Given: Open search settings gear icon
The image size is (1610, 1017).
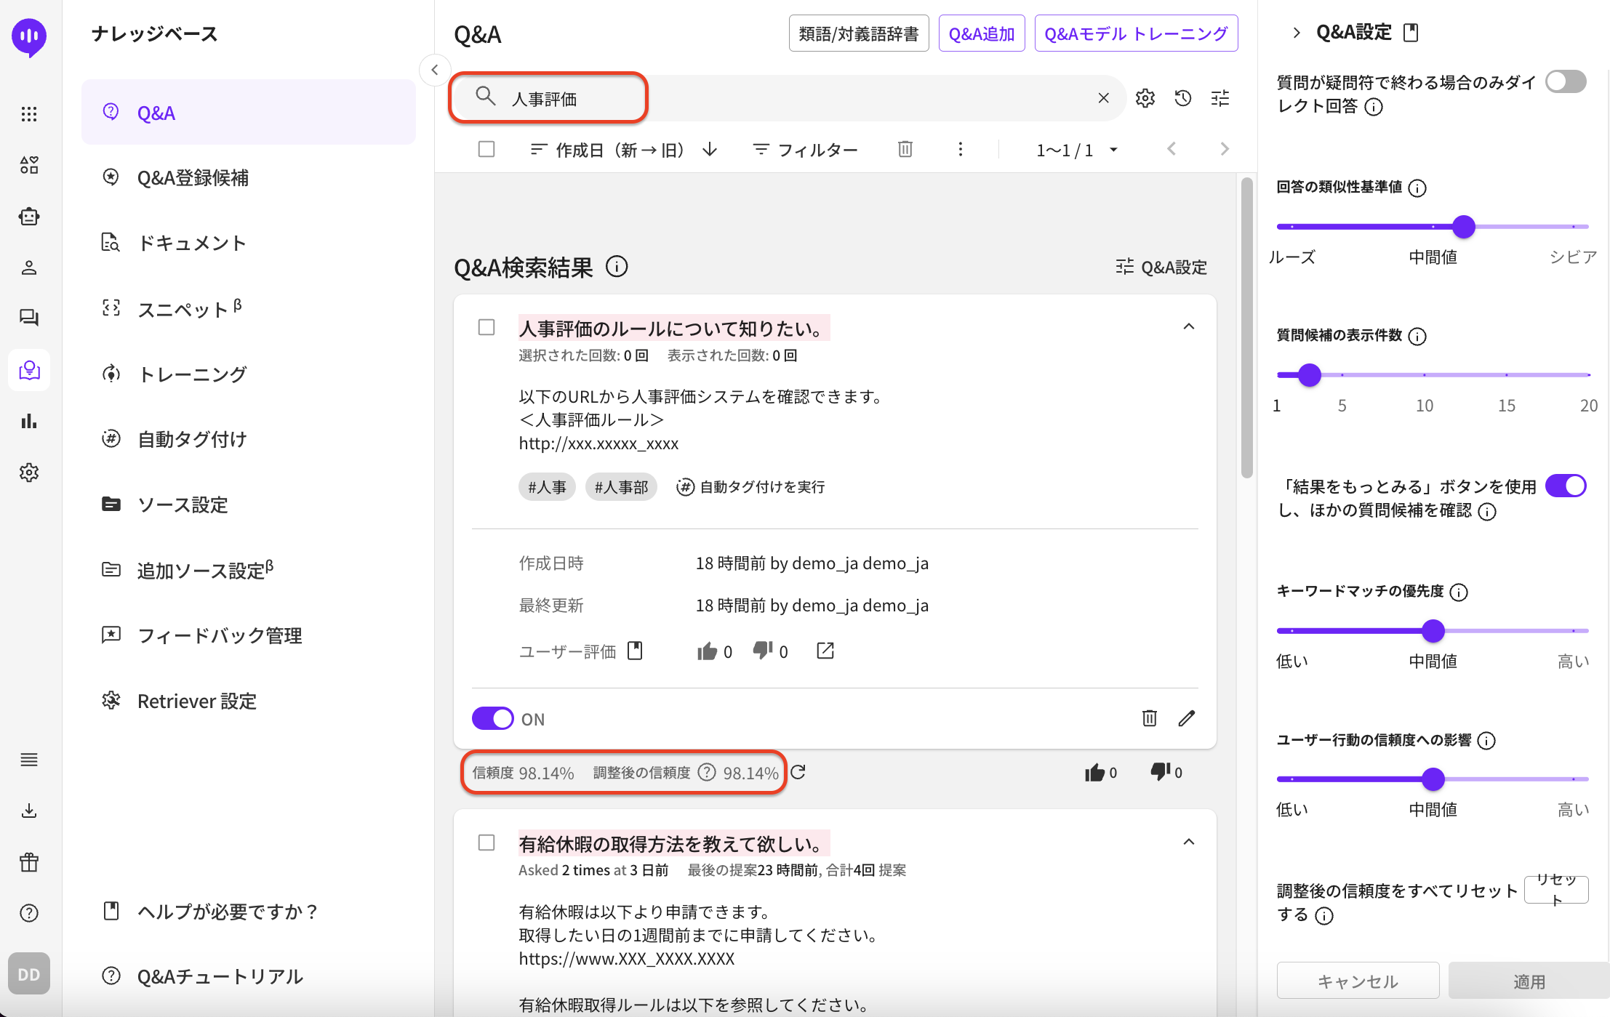Looking at the screenshot, I should click(x=1145, y=98).
